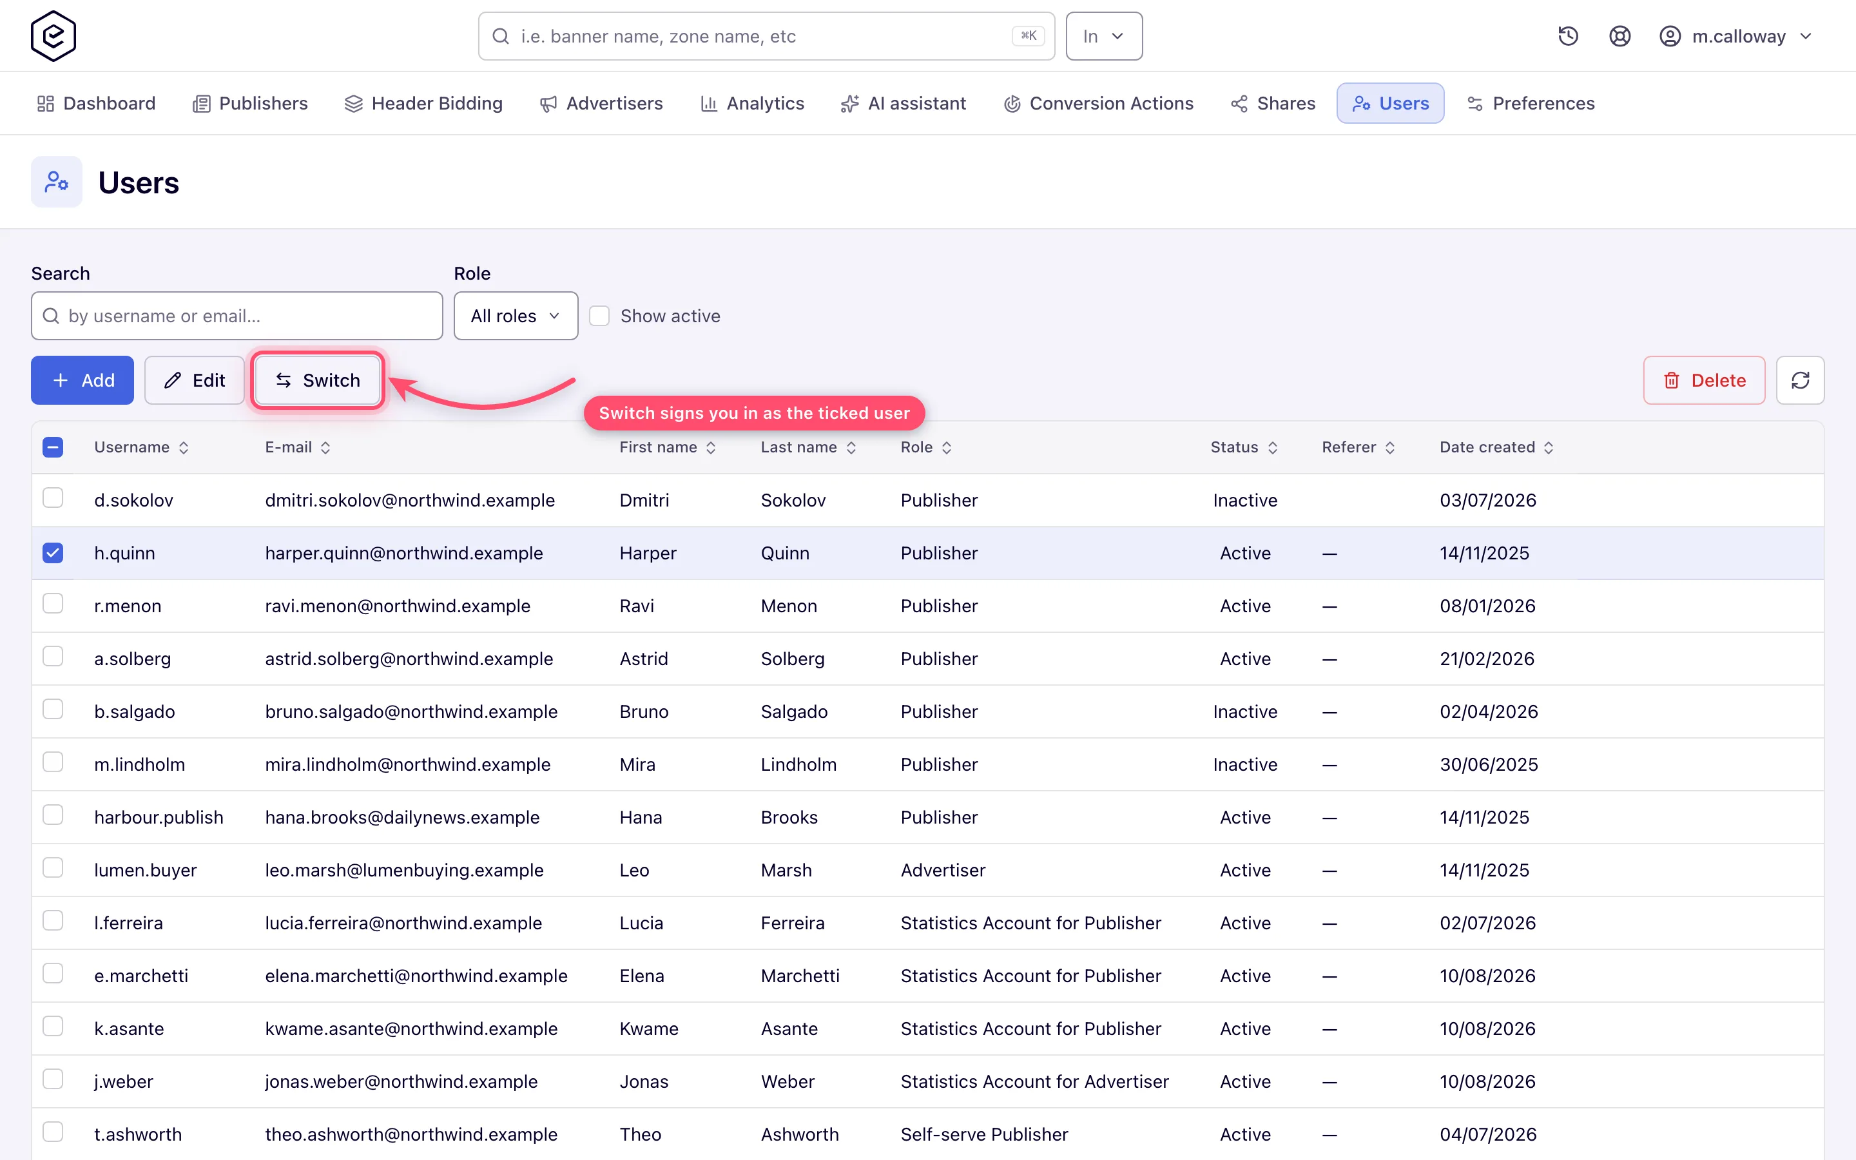1856x1160 pixels.
Task: Tick the t.ashworth row checkbox
Action: coord(53,1132)
